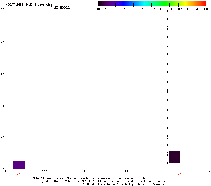Select the -10 color scale label
Image resolution: width=211 pixels, height=186 pixels.
coord(115,9)
